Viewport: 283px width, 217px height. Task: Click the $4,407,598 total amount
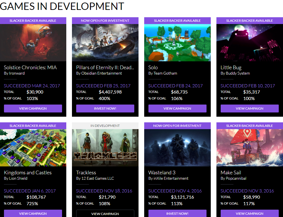110,92
